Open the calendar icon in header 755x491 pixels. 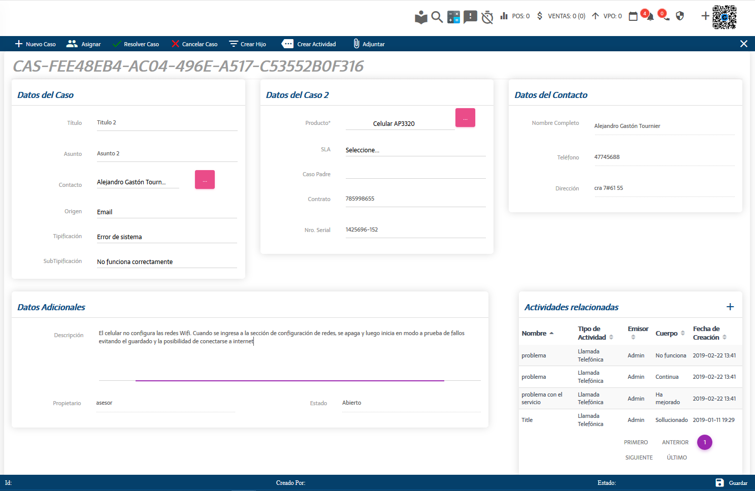click(633, 16)
